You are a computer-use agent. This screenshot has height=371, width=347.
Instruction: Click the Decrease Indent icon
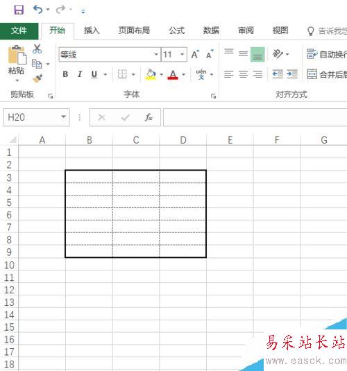(x=278, y=74)
